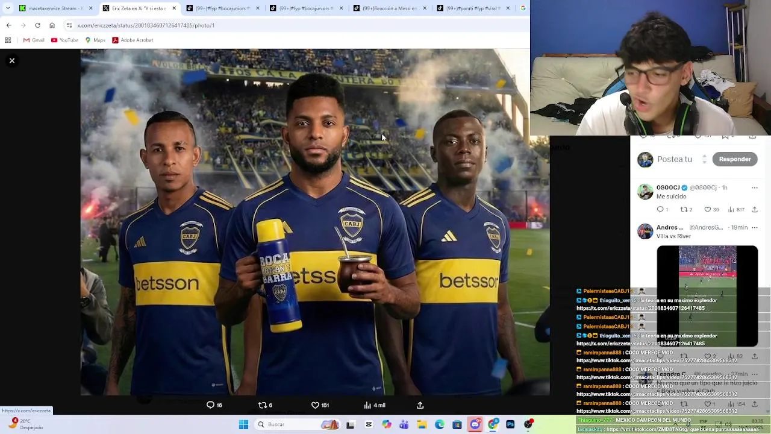Click the repost icon showing 6
771x434 pixels.
265,405
